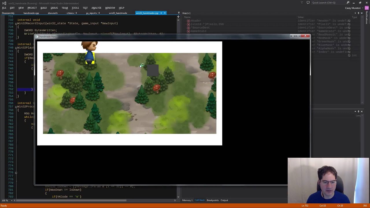The image size is (370, 208).
Task: Select the (uint8 *)Pixels,256 watch entry
Action: click(x=207, y=24)
